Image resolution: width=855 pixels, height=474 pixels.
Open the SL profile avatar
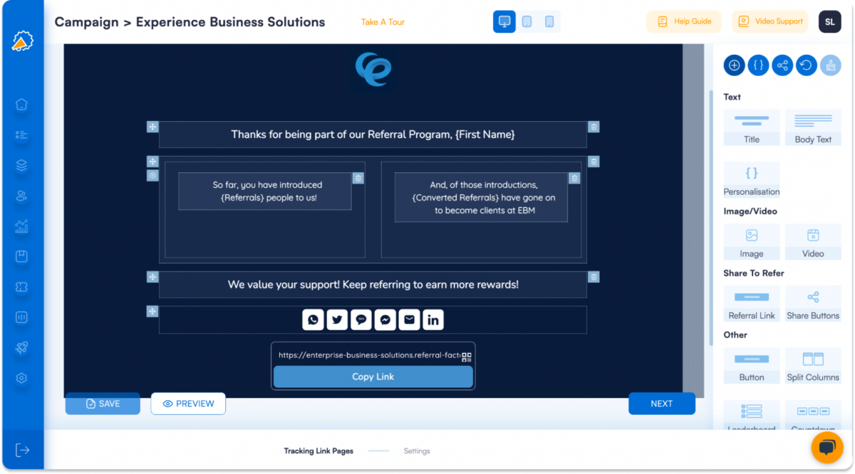829,21
